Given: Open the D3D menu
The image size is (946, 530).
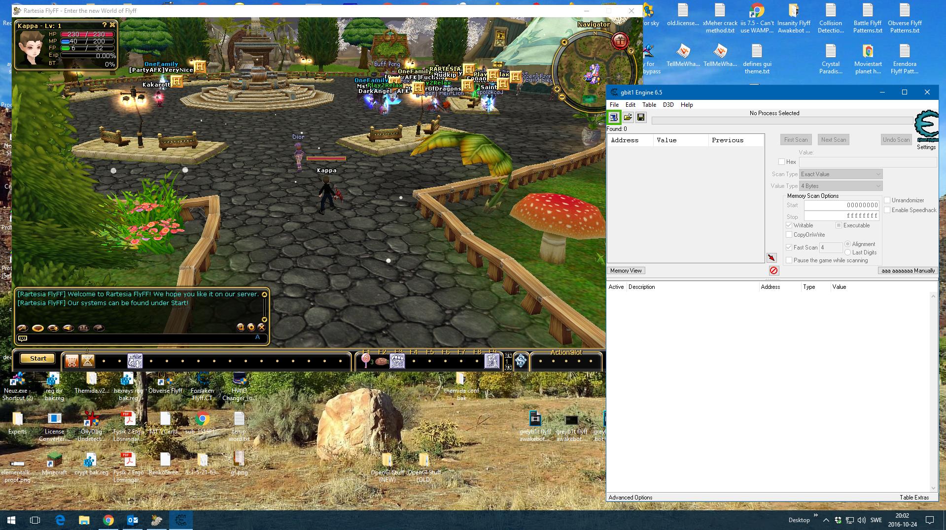Looking at the screenshot, I should (668, 105).
